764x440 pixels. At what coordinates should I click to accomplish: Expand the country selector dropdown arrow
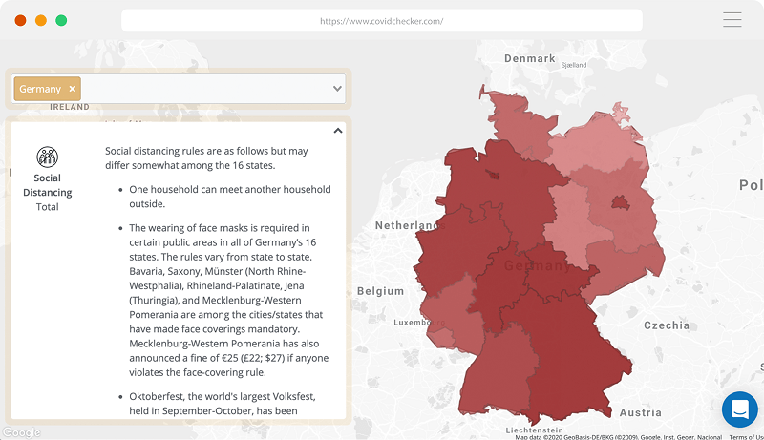337,89
